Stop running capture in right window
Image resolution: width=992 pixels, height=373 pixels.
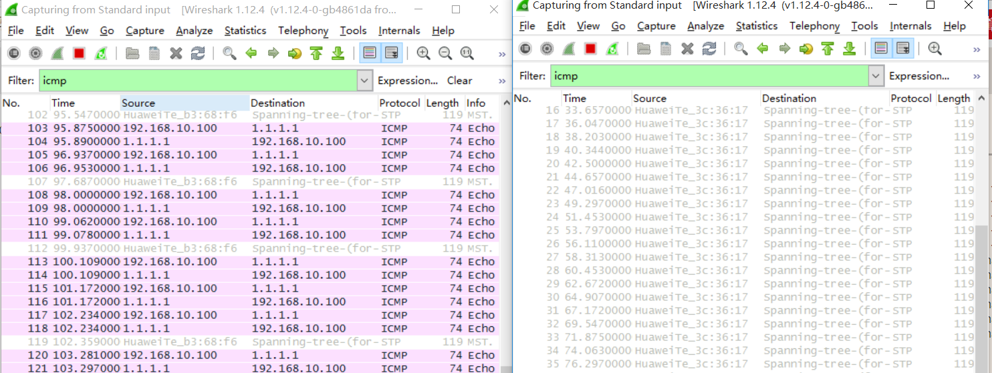pyautogui.click(x=590, y=48)
